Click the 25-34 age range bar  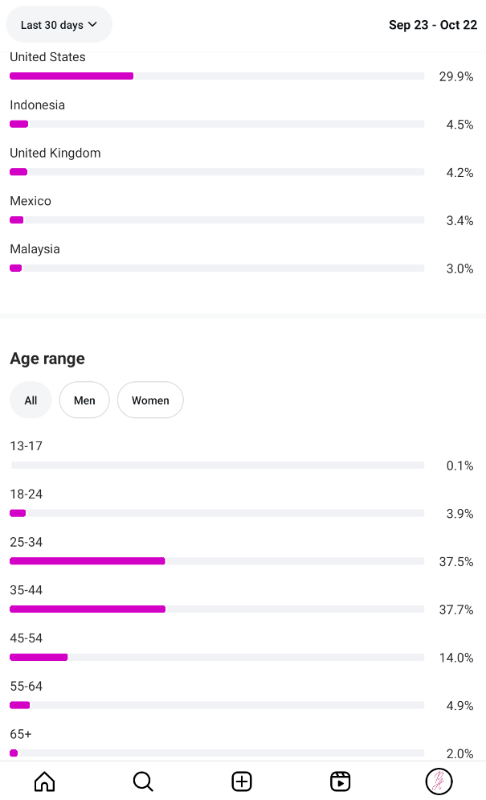tap(216, 561)
